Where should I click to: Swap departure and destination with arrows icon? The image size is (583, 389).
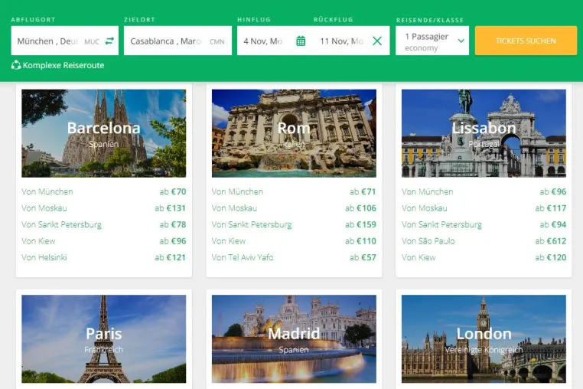(x=109, y=41)
